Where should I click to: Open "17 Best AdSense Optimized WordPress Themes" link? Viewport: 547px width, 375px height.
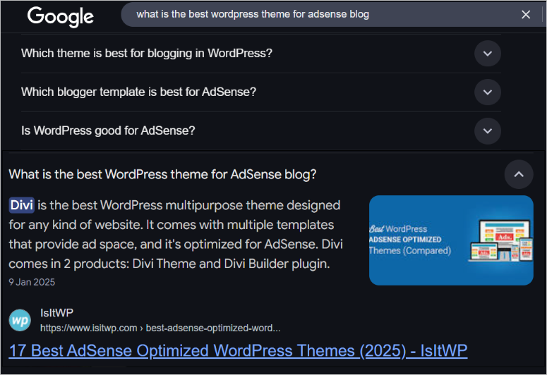click(238, 350)
